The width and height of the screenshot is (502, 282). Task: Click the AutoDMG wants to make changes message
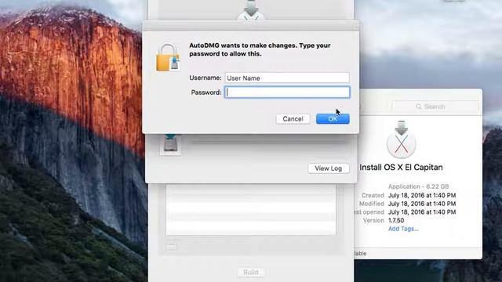click(260, 49)
